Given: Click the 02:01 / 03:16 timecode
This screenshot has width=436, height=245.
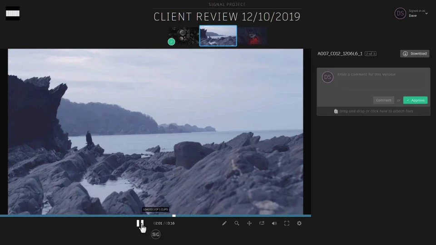Looking at the screenshot, I should tap(164, 223).
